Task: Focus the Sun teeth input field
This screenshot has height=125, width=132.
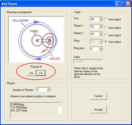Action: (x=95, y=19)
